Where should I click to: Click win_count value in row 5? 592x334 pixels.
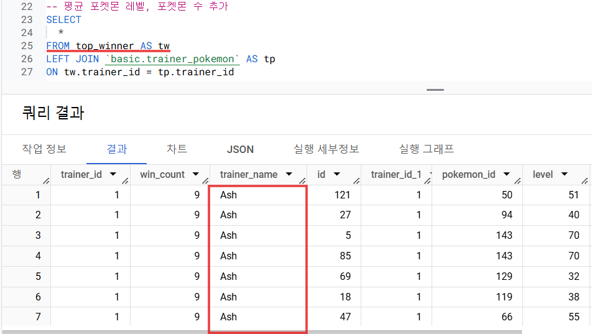[197, 276]
